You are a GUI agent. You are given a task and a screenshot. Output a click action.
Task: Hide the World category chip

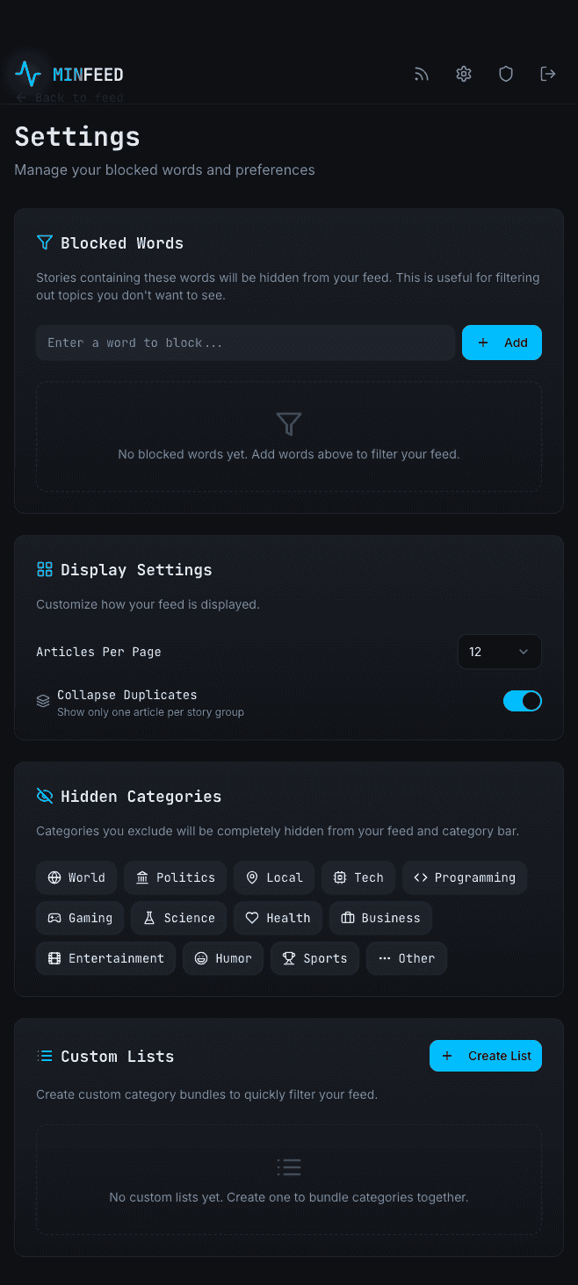pos(76,877)
